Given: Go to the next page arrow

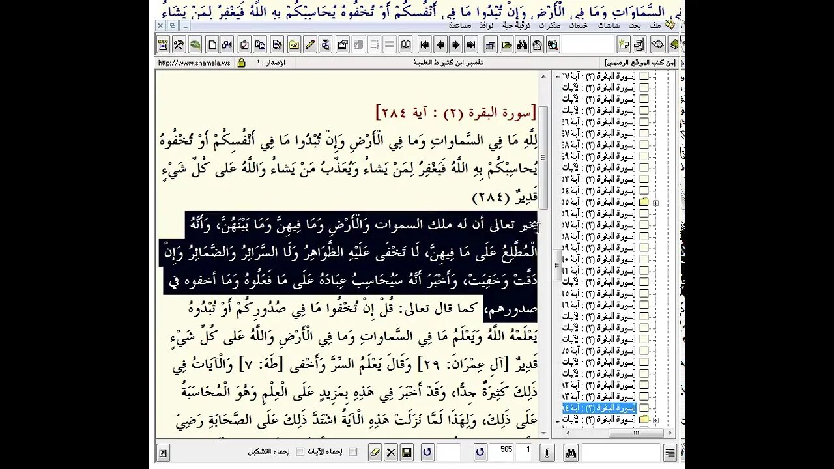Looking at the screenshot, I should (x=455, y=45).
